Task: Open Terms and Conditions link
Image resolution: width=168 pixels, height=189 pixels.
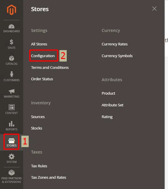Action: coord(50,67)
